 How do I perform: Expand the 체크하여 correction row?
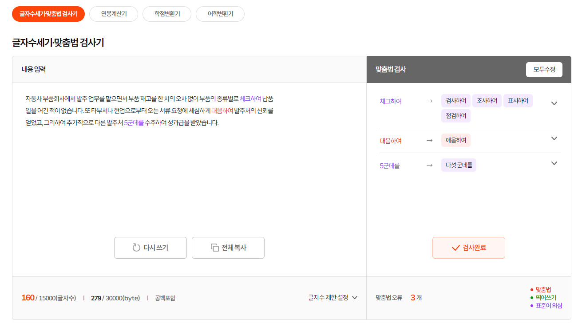click(x=554, y=103)
